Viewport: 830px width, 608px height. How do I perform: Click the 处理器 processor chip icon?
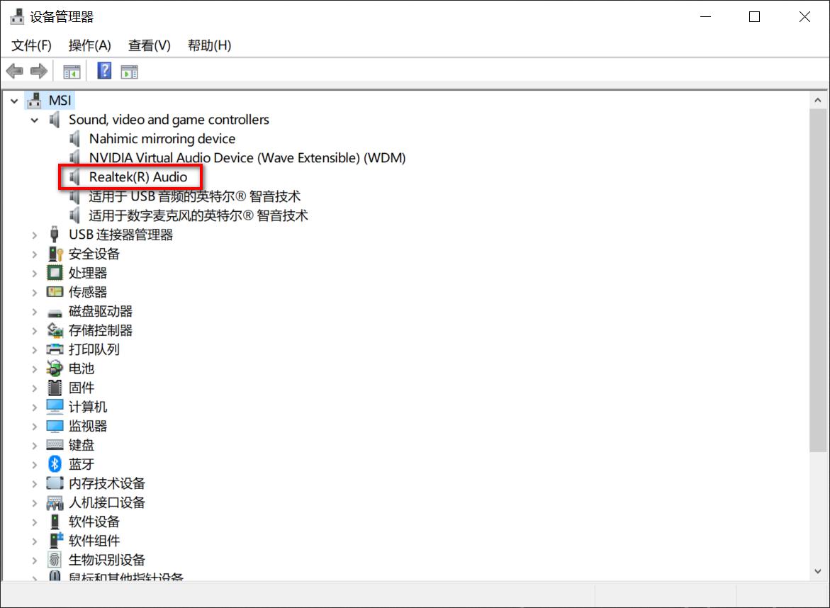pyautogui.click(x=54, y=272)
